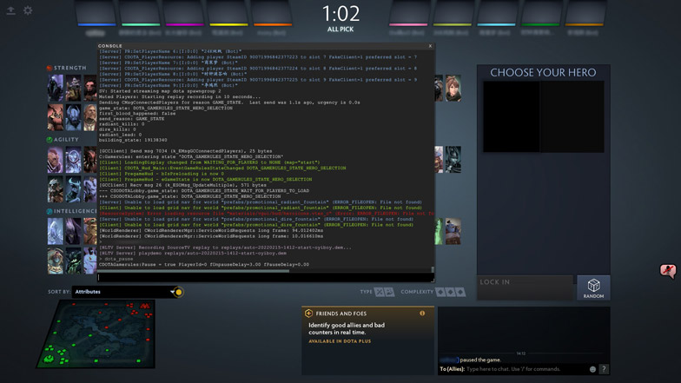
Task: Select the orange Intelligence hero portrait
Action: [90, 231]
